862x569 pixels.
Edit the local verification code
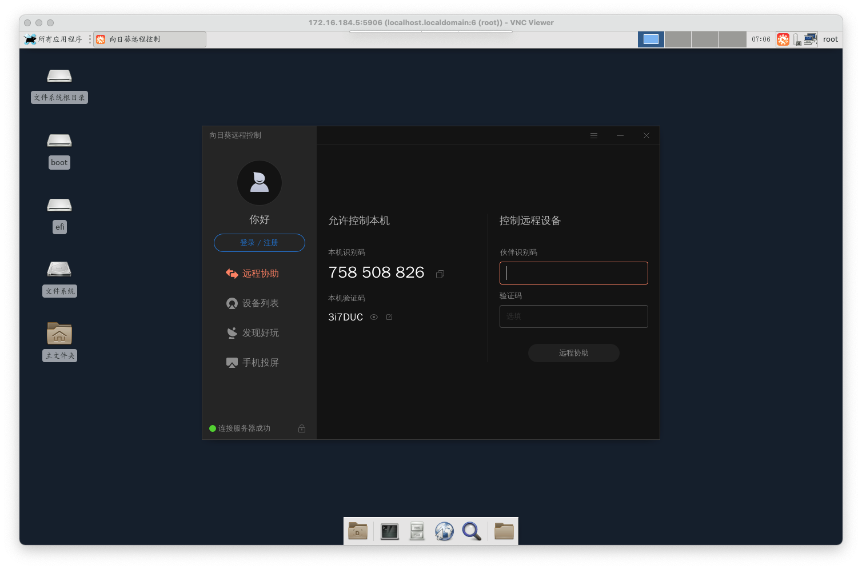click(x=389, y=317)
